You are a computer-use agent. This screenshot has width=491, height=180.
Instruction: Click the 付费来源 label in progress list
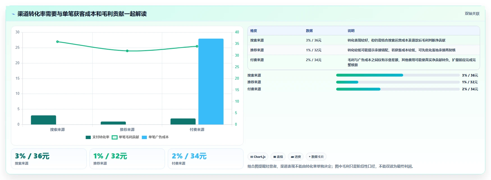(x=254, y=89)
